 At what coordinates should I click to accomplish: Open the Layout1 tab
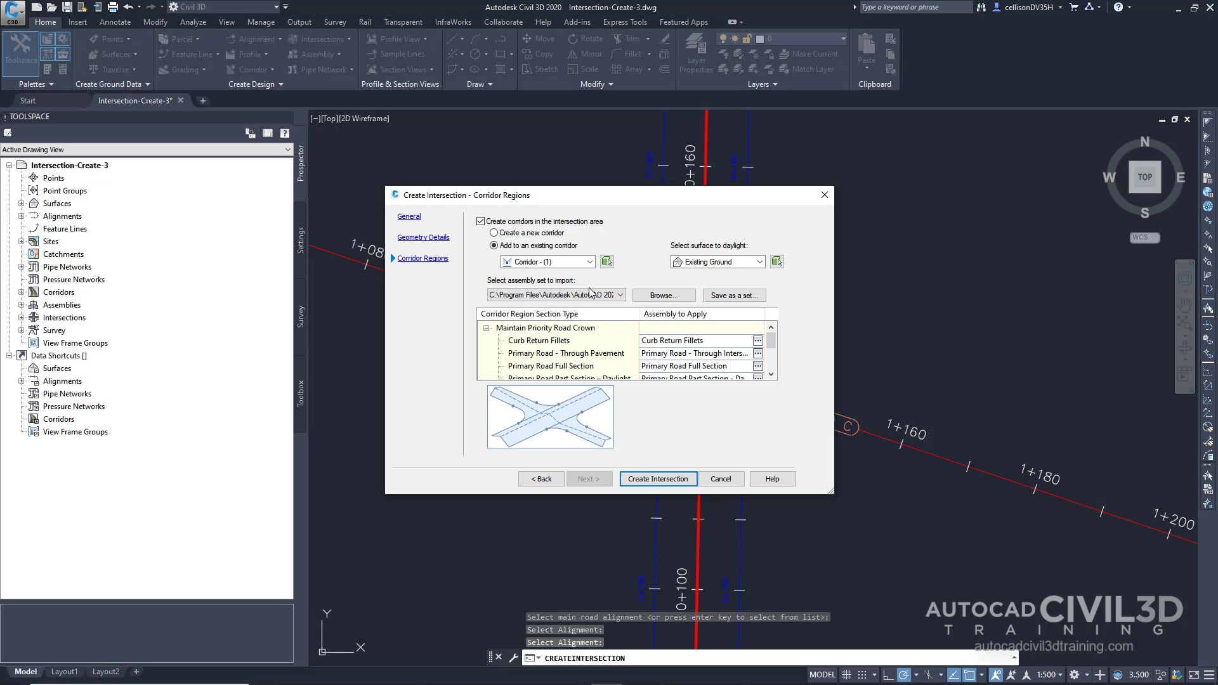[64, 672]
